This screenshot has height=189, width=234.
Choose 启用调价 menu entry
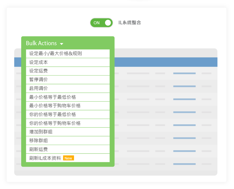point(38,89)
